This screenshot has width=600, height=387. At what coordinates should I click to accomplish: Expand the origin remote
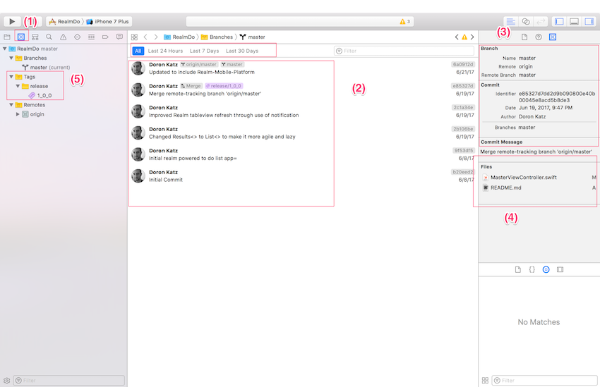(x=18, y=114)
